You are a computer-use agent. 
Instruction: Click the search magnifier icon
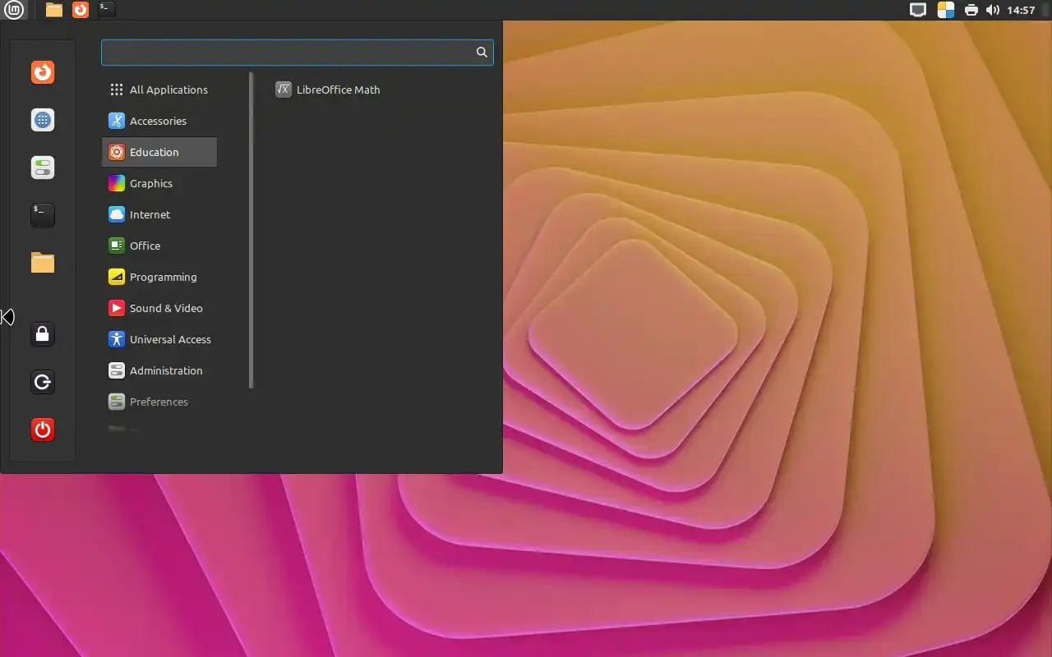[x=482, y=53]
